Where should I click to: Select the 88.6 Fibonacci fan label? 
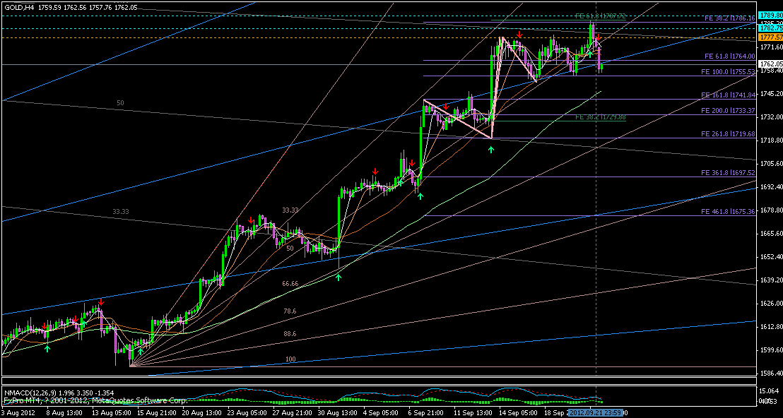click(290, 333)
